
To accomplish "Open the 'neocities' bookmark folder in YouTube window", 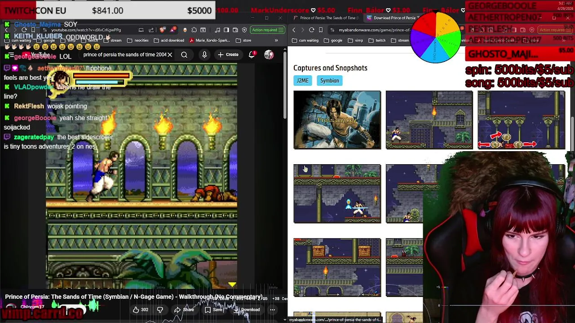I will (x=137, y=40).
